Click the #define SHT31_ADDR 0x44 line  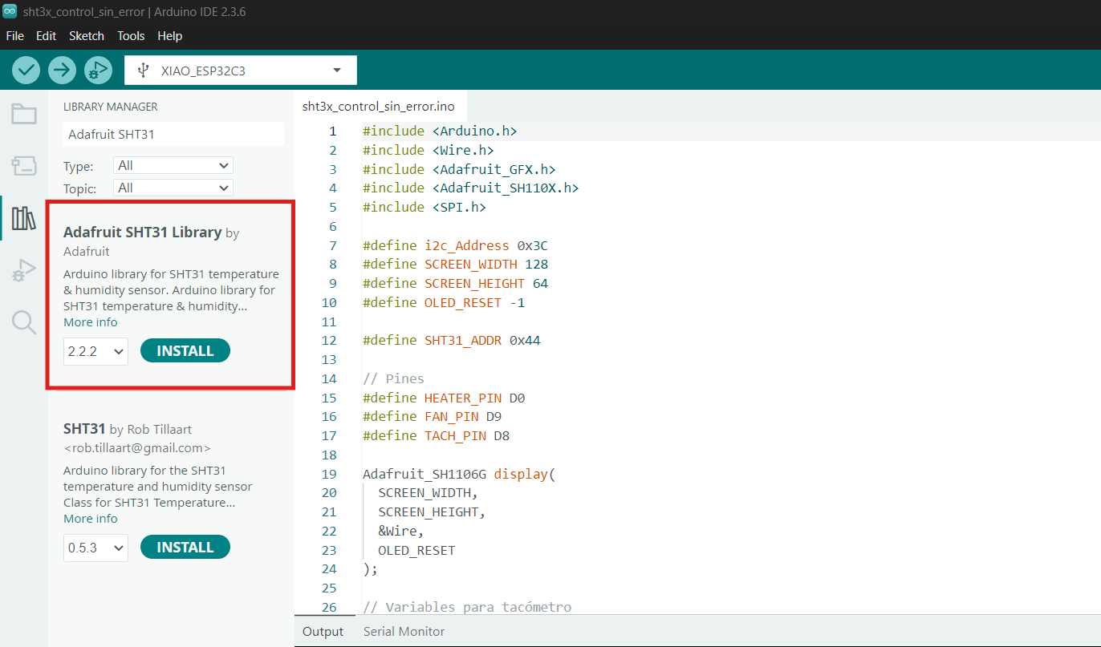[452, 340]
